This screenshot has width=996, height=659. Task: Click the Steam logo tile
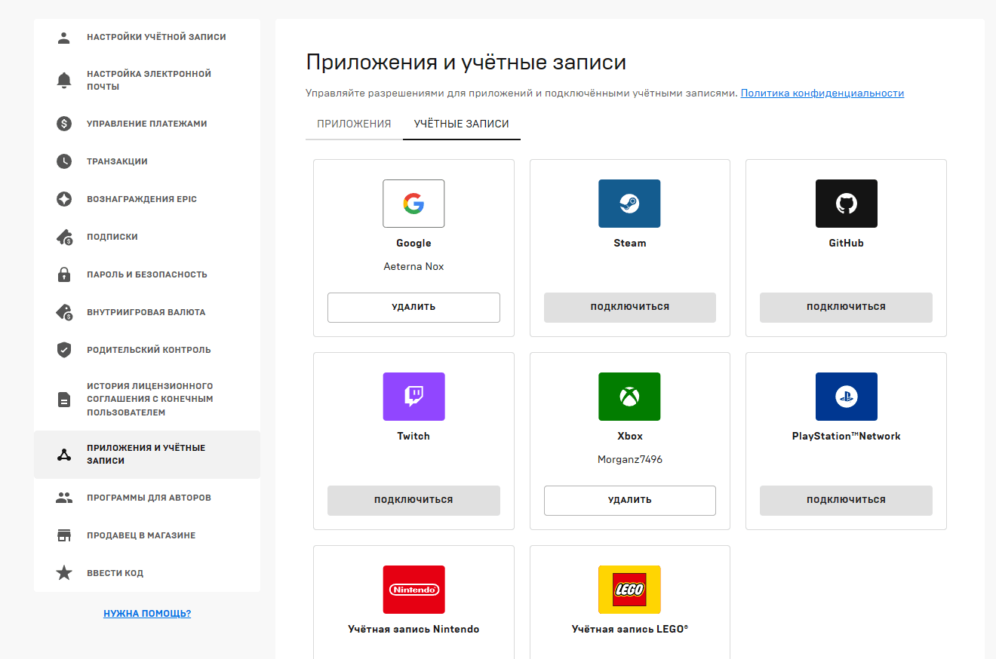629,204
